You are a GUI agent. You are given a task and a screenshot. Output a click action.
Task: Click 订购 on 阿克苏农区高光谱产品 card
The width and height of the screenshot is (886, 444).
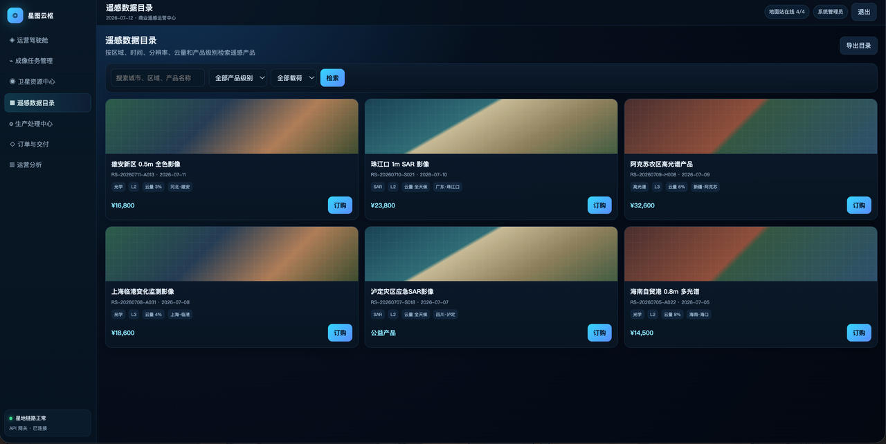pyautogui.click(x=859, y=205)
